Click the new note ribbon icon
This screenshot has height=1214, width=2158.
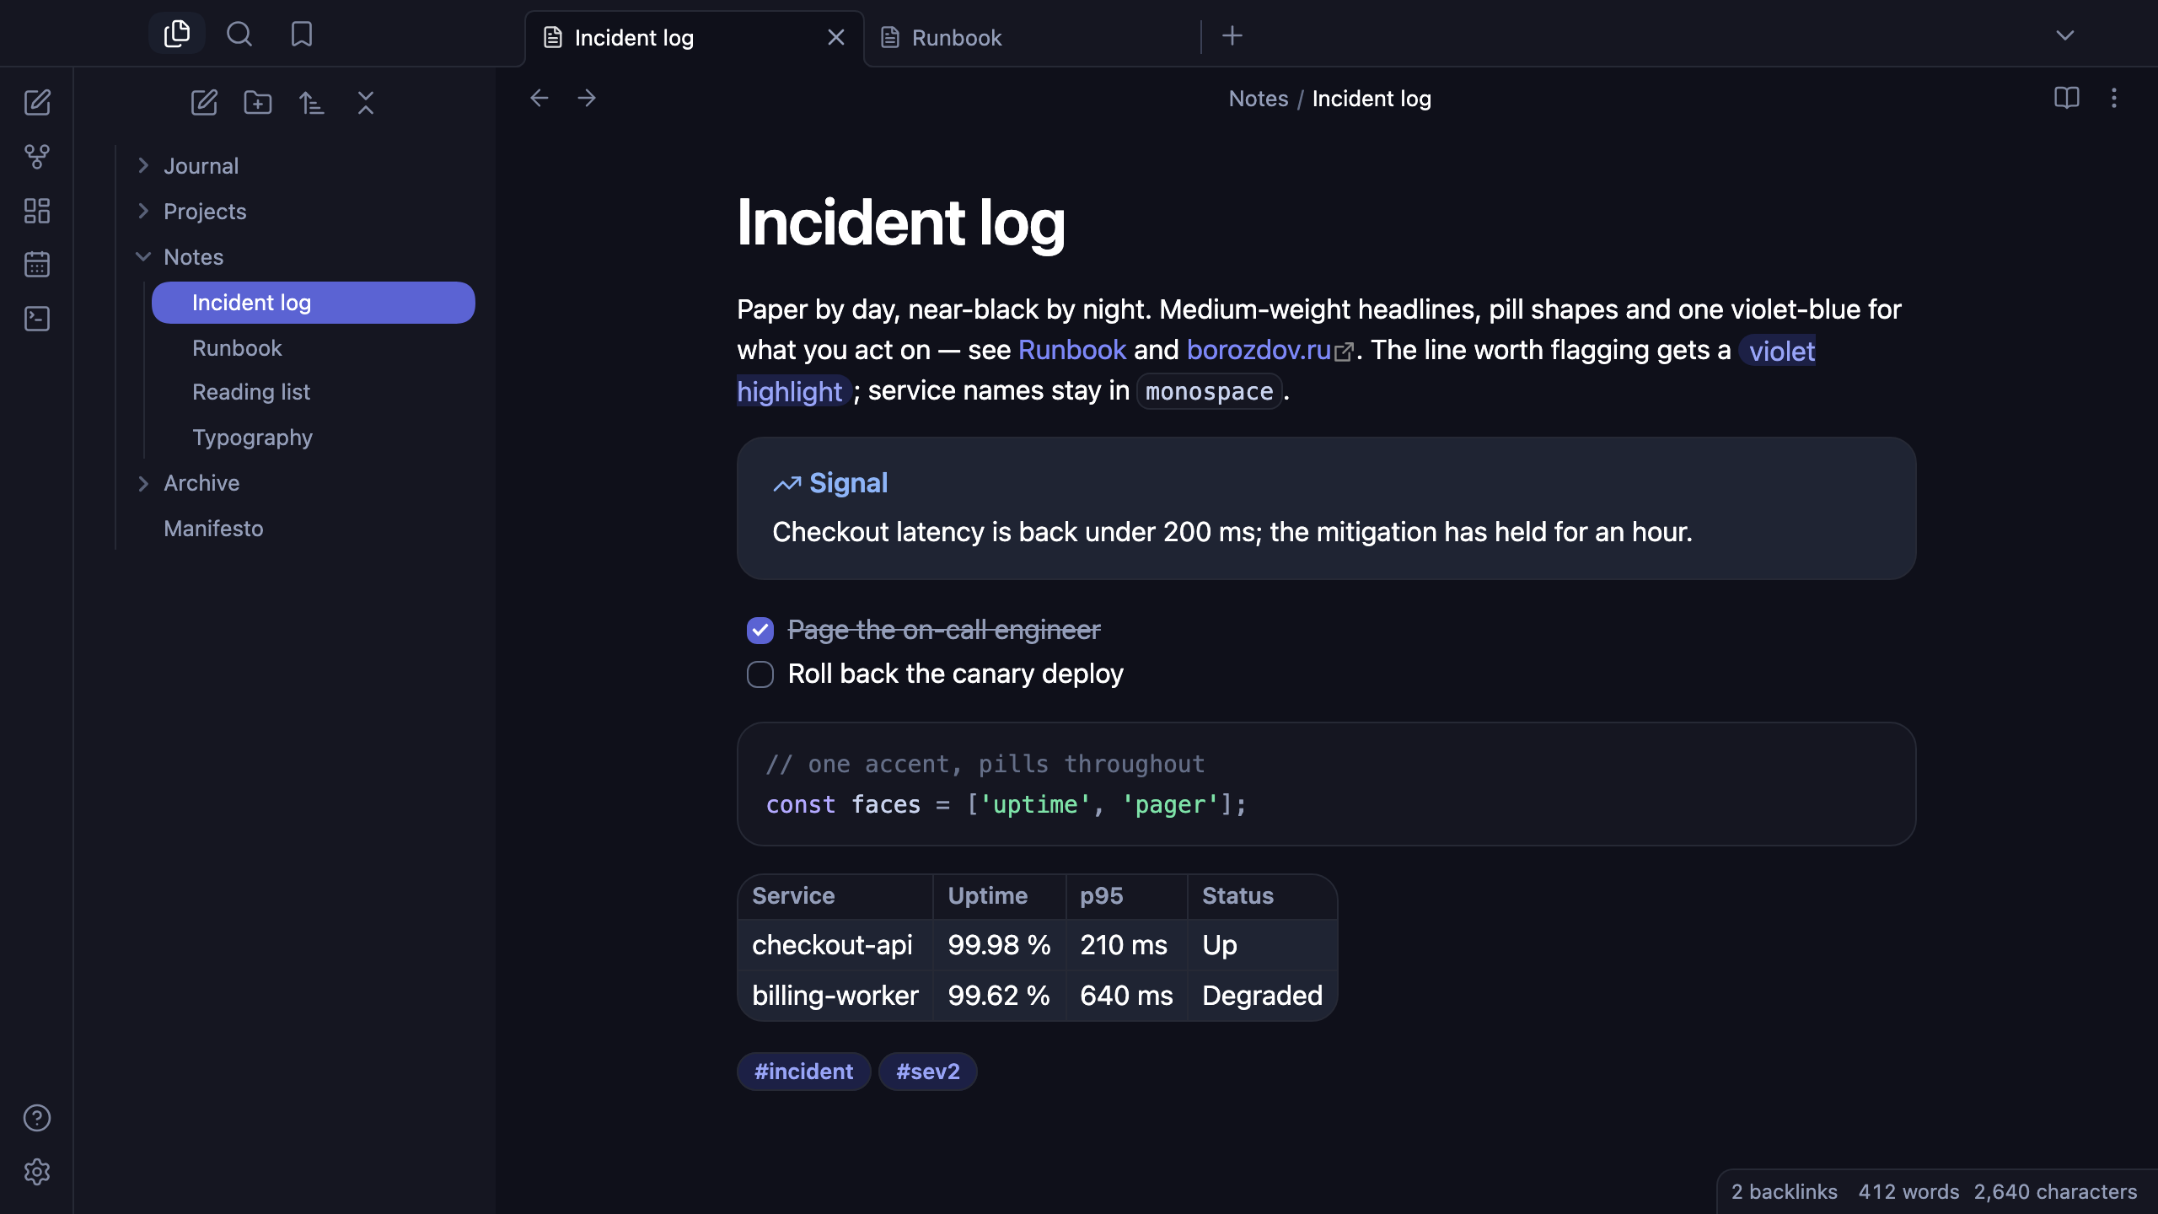(x=37, y=103)
